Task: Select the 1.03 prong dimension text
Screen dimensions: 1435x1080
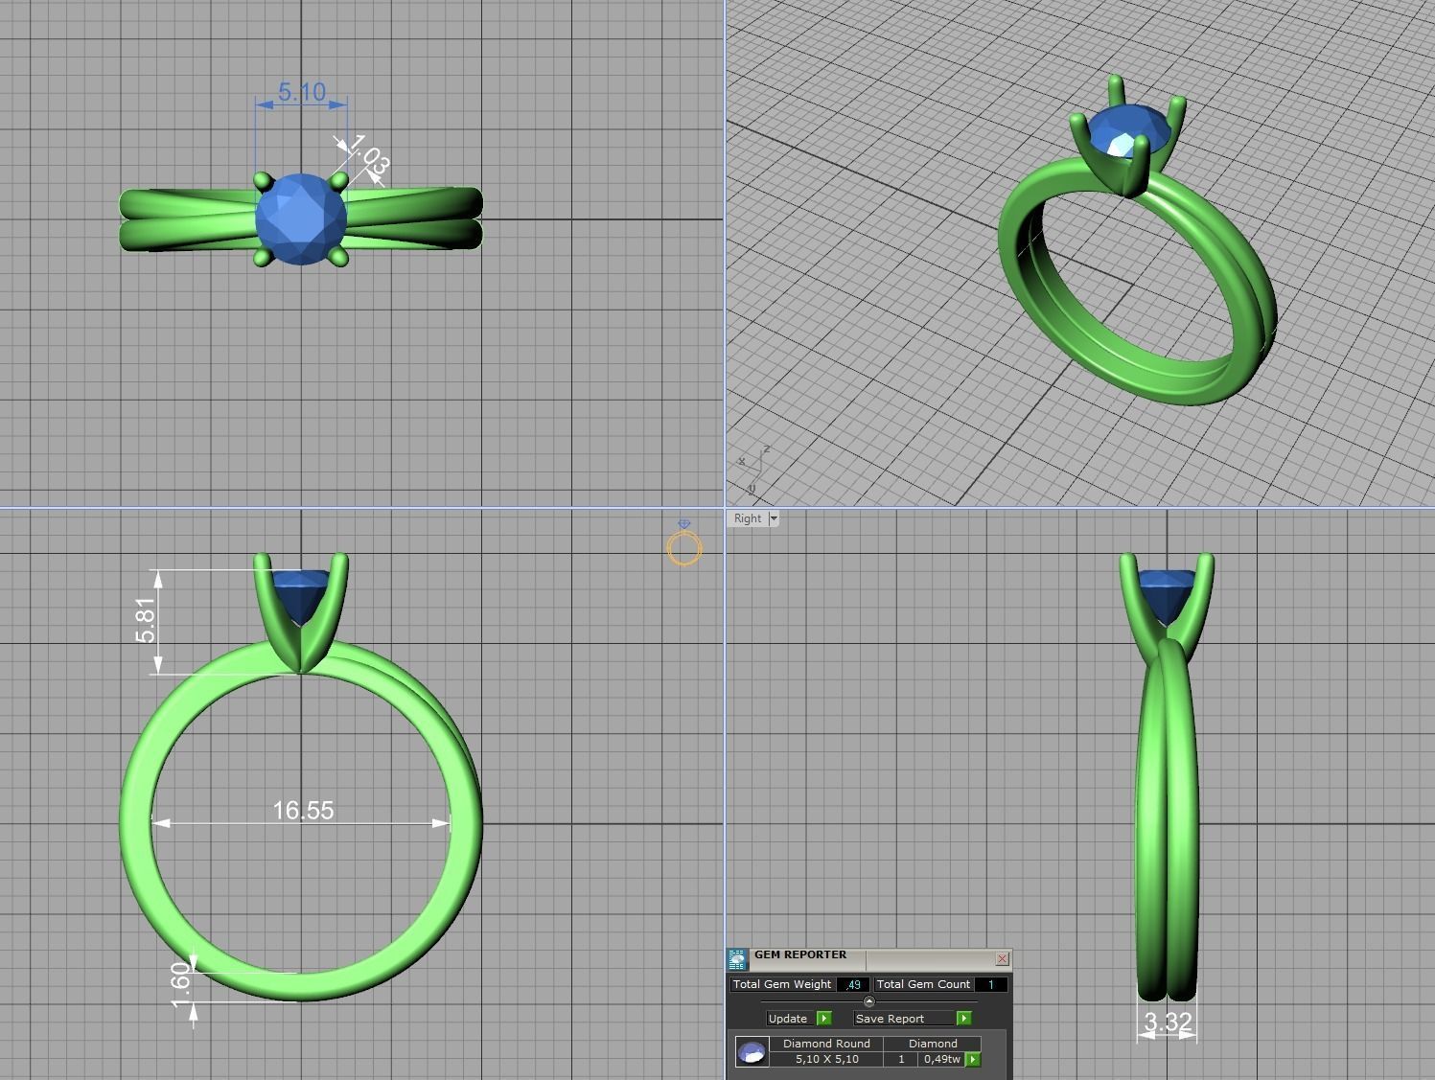Action: point(368,155)
